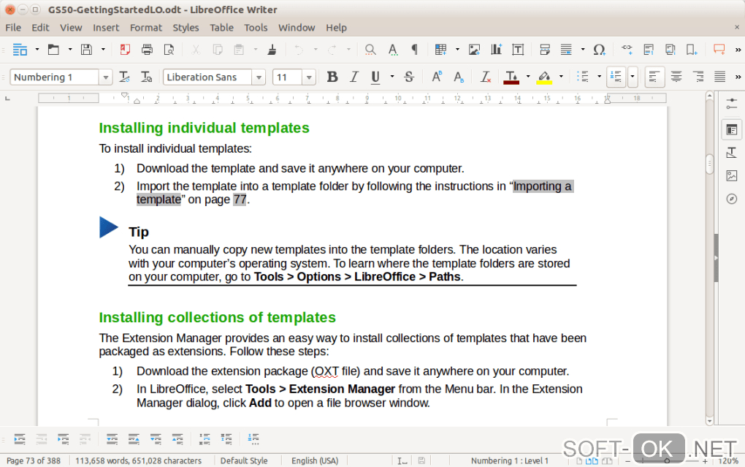Toggle Strikethrough formatting
The width and height of the screenshot is (745, 467).
409,77
